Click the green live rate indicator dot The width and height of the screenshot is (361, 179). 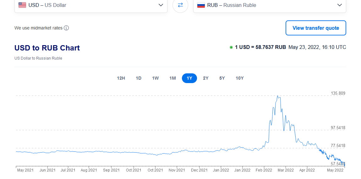(x=231, y=47)
